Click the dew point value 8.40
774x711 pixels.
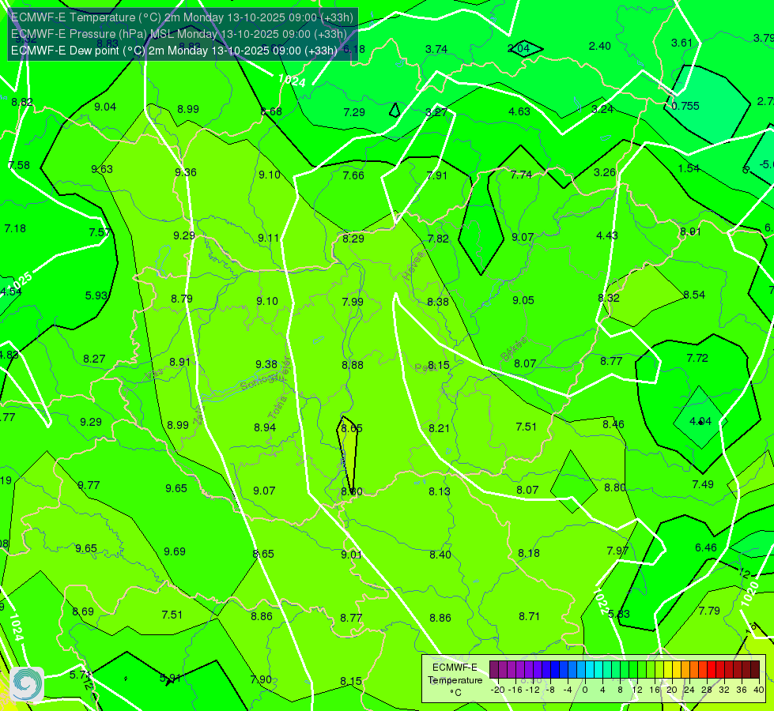pyautogui.click(x=440, y=555)
